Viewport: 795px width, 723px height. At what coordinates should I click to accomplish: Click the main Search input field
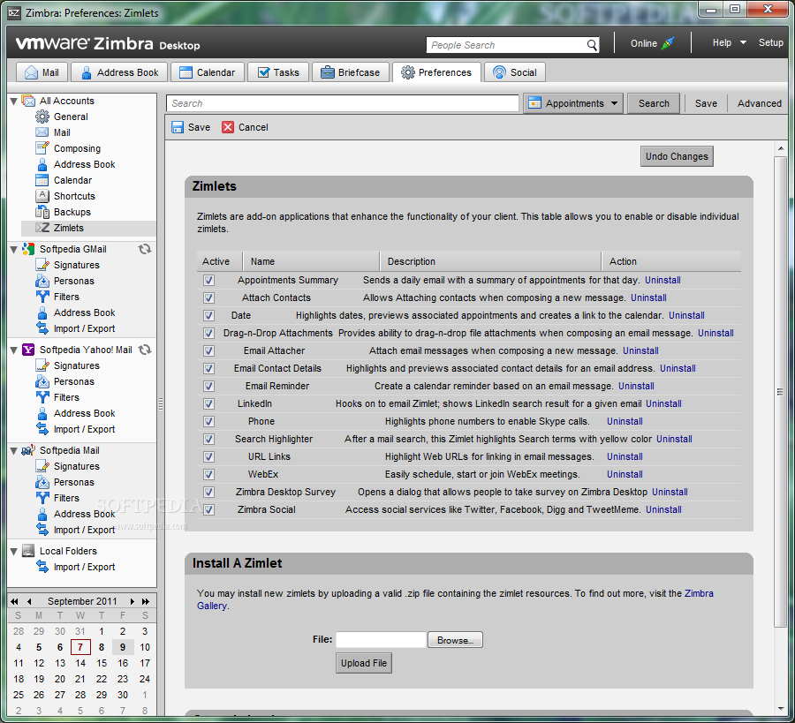coord(342,103)
